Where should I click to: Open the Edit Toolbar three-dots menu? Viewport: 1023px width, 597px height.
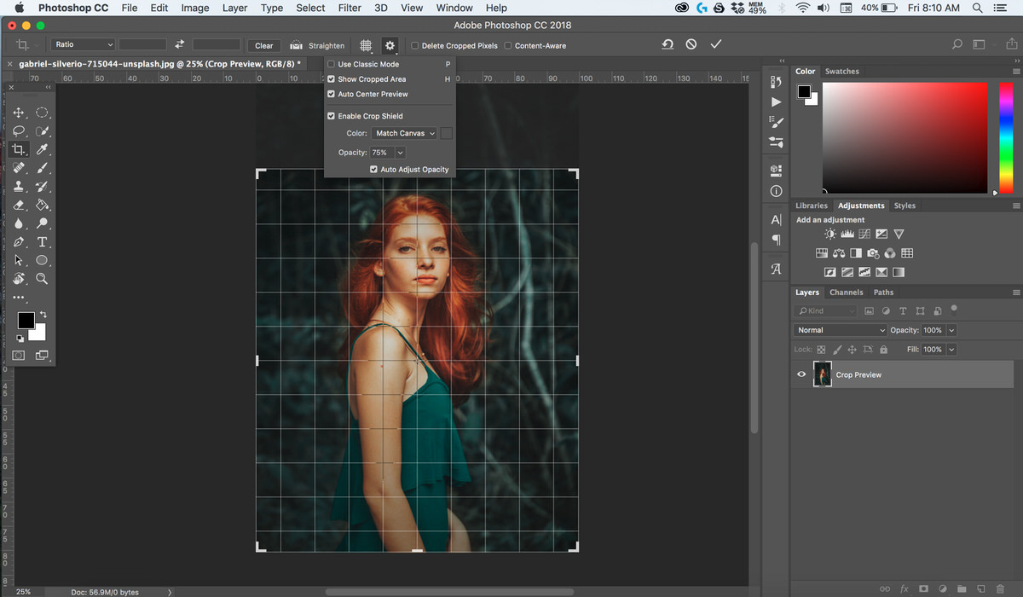pyautogui.click(x=19, y=298)
